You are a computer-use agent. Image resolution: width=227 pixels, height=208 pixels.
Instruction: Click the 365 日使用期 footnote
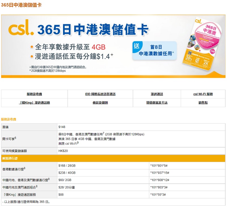point(26,202)
